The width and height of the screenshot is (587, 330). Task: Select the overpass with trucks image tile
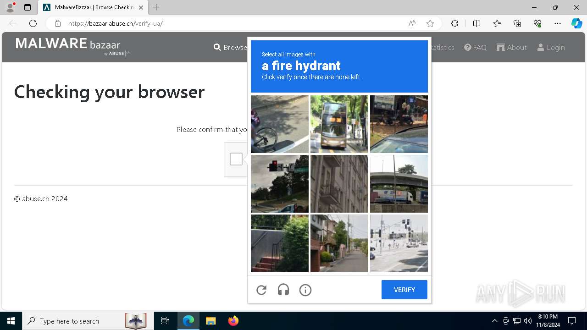(x=399, y=184)
